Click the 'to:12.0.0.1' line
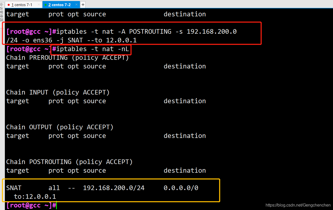This screenshot has height=210, width=333. [35, 197]
